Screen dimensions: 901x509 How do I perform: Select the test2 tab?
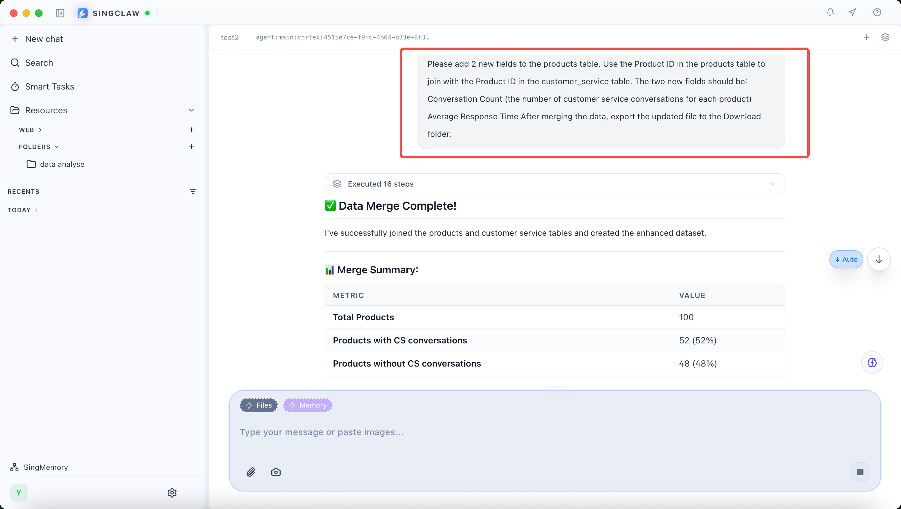pyautogui.click(x=230, y=38)
